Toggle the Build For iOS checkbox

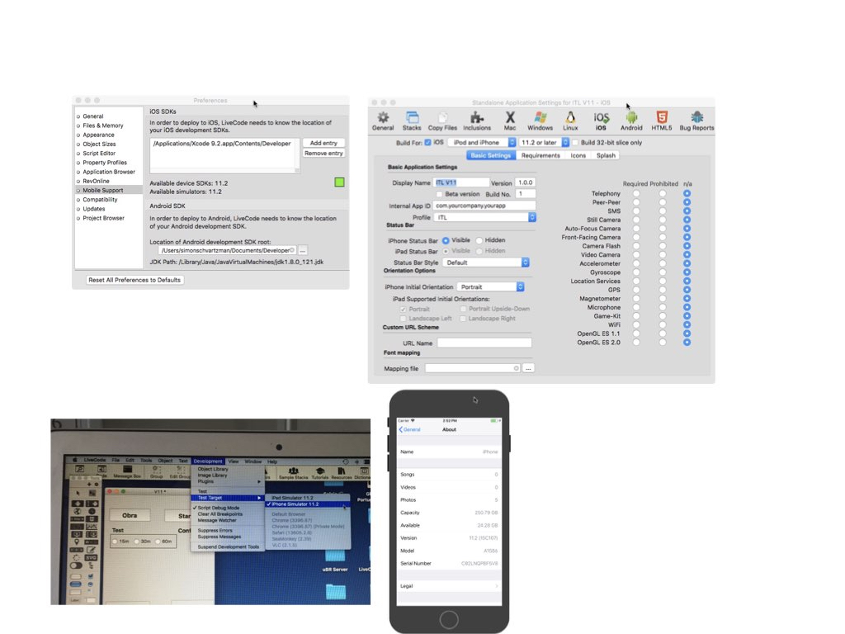point(427,142)
